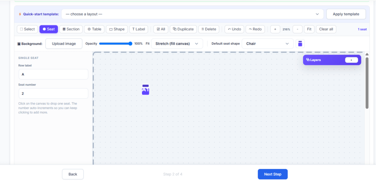Click the chair shape preview icon

[300, 44]
